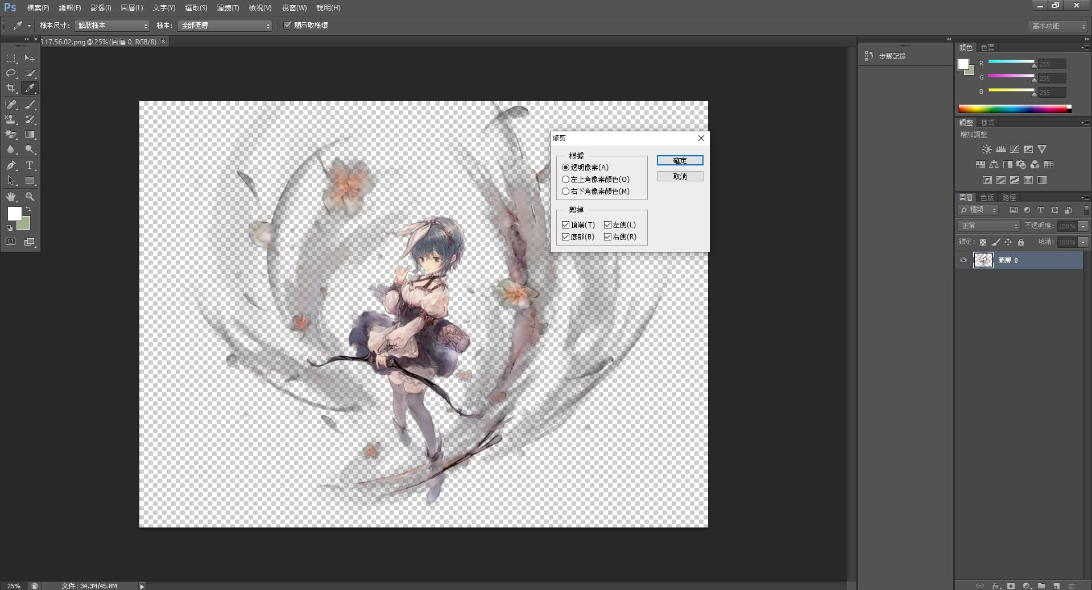
Task: Open layer blend mode 正常 dropdown
Action: [988, 226]
